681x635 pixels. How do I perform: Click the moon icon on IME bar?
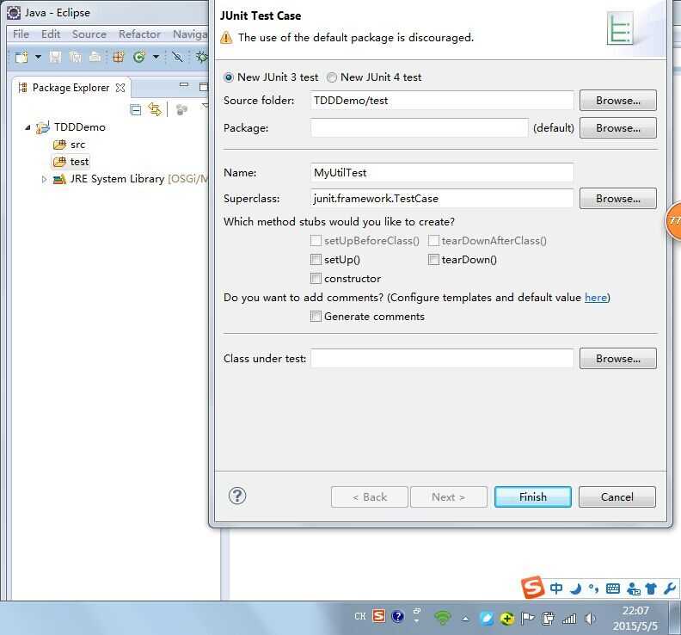(576, 589)
